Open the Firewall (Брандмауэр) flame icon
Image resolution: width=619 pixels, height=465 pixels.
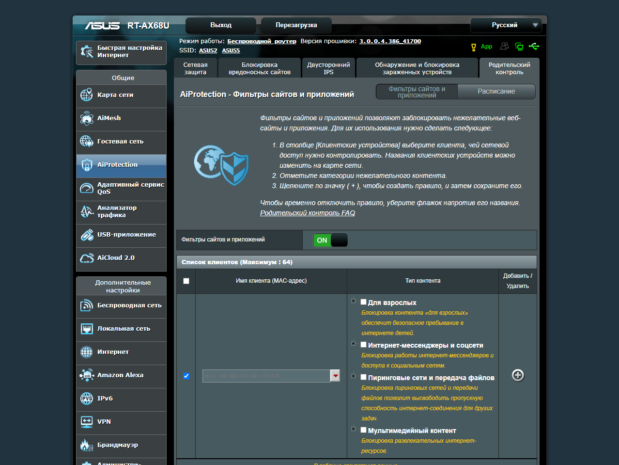pyautogui.click(x=87, y=445)
